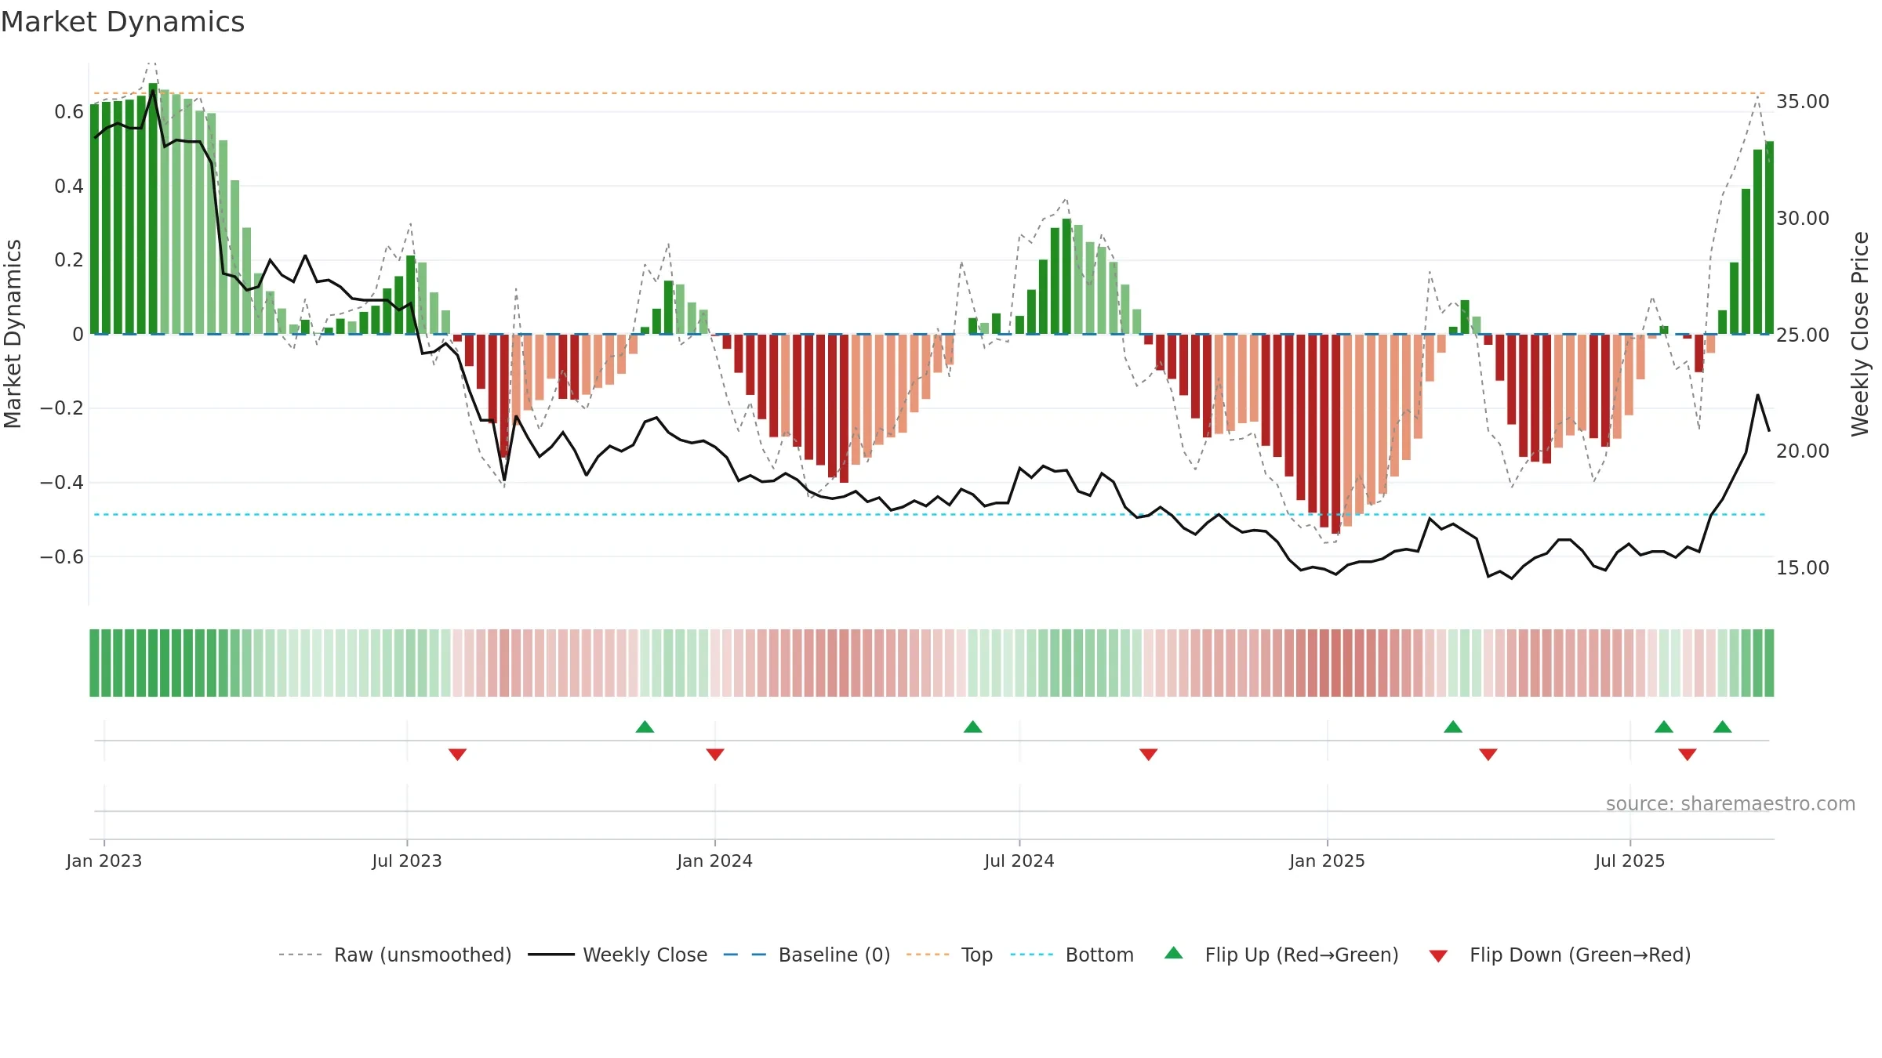Click the Market Dynamics vertical axis title
Viewport: 1882px width, 1058px height.
(x=13, y=334)
